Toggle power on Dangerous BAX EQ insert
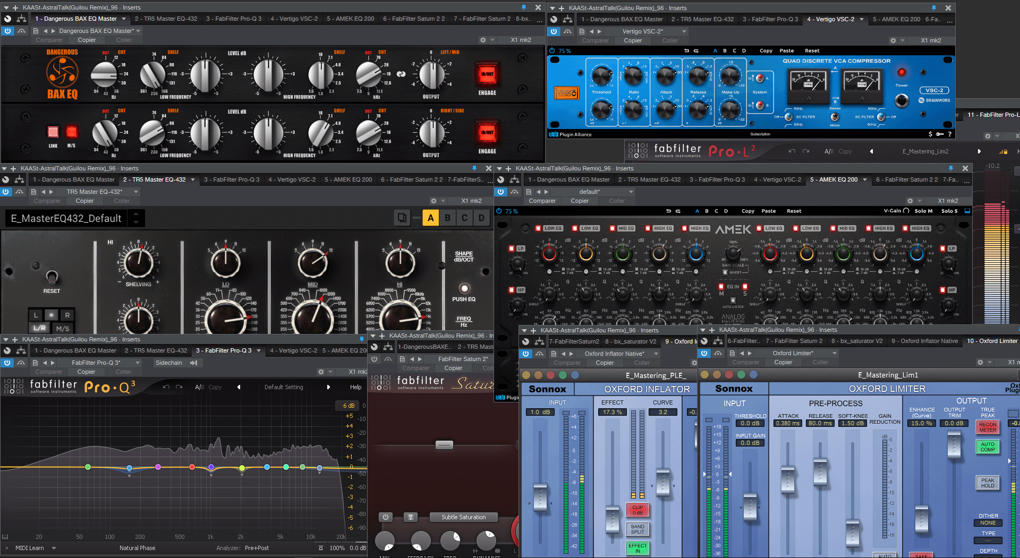 pyautogui.click(x=7, y=31)
